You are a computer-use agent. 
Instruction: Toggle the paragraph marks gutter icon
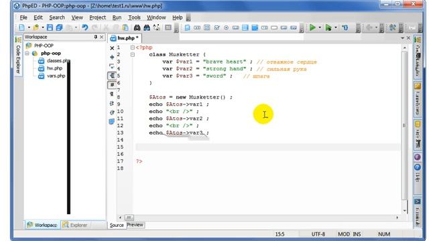pyautogui.click(x=112, y=94)
